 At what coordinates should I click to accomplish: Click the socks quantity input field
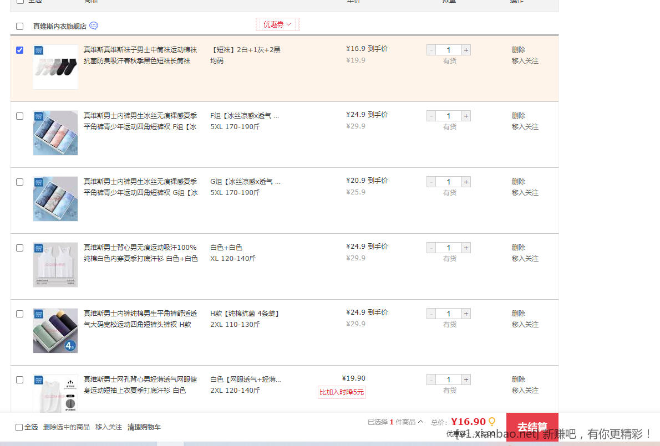[449, 50]
